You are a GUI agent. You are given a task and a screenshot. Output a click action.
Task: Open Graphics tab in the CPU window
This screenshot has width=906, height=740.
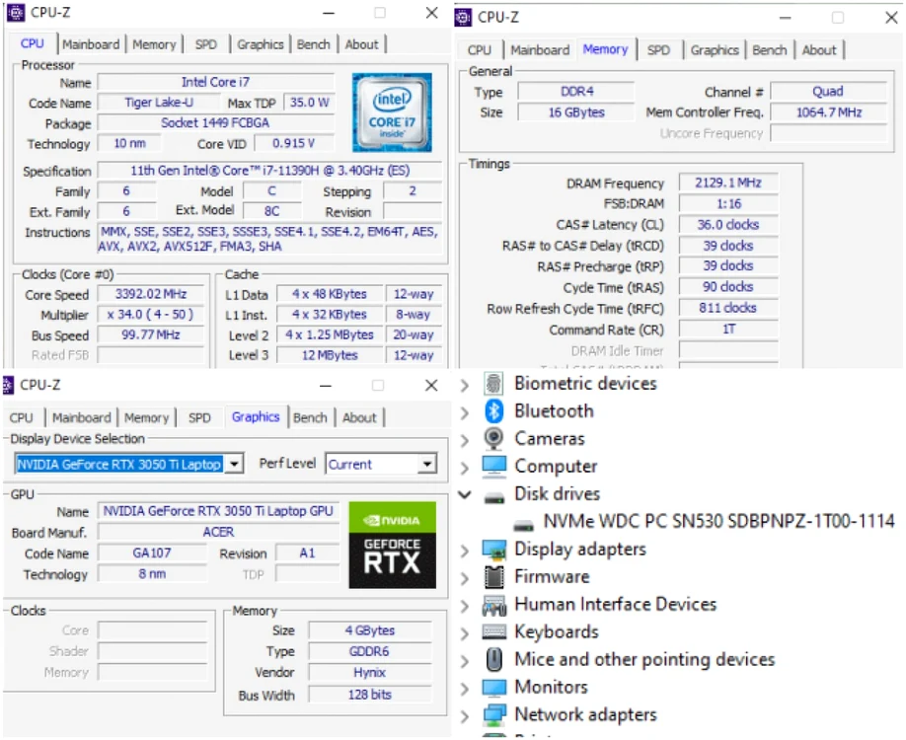click(260, 44)
